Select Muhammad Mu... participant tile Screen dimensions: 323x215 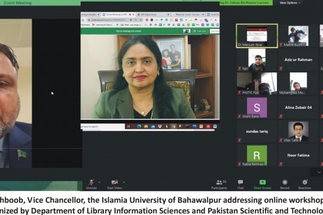click(x=298, y=84)
